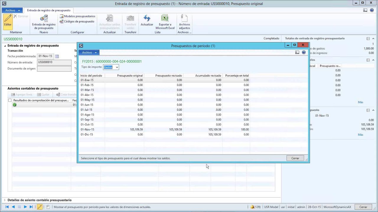
Task: Toggle edit mode pencil in status bar
Action: click(x=39, y=207)
